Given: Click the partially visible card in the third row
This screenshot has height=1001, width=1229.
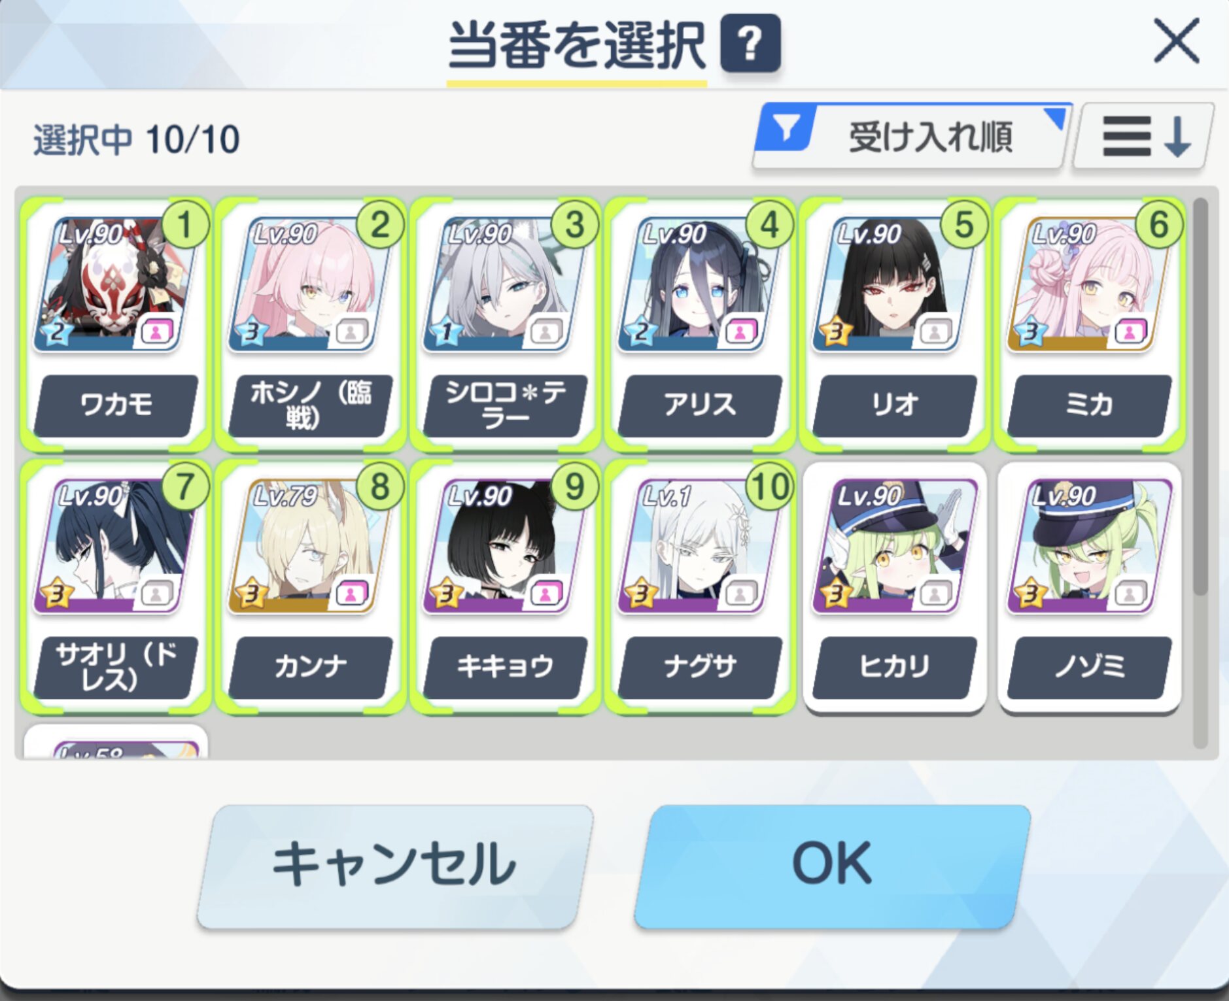Looking at the screenshot, I should (x=116, y=742).
